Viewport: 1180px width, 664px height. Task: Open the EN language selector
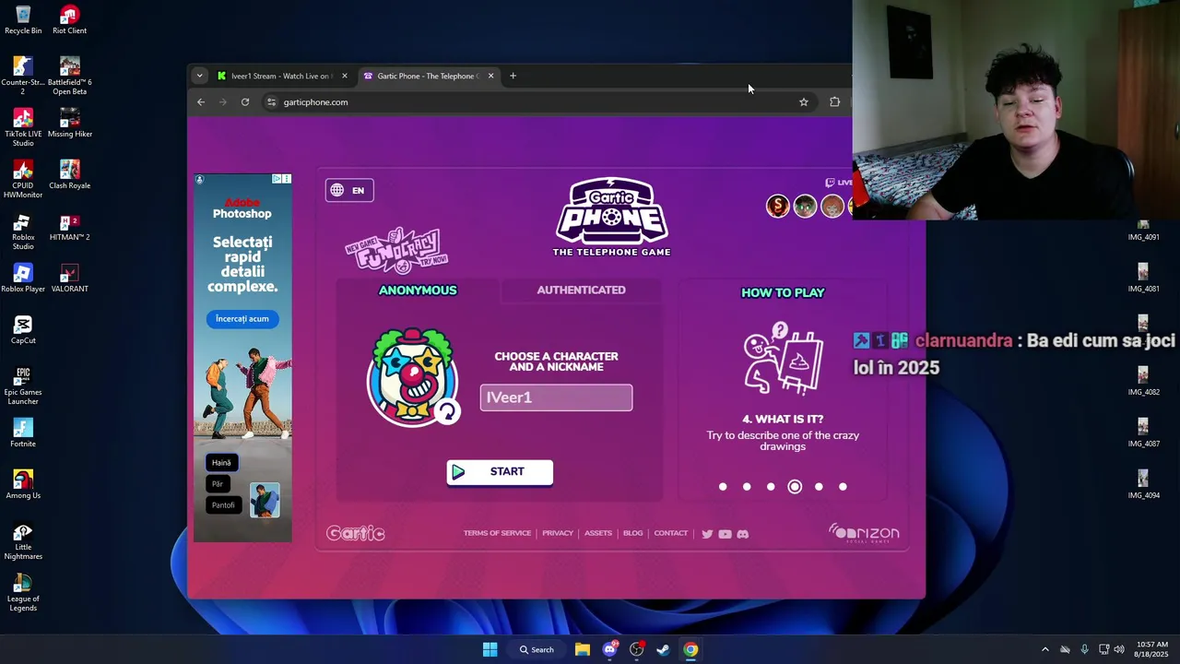click(349, 190)
